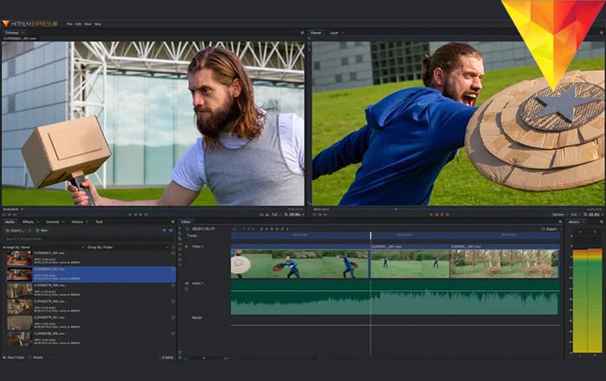Viewport: 606px width, 381px height.
Task: Mute the Audio 1 track
Action: [187, 283]
